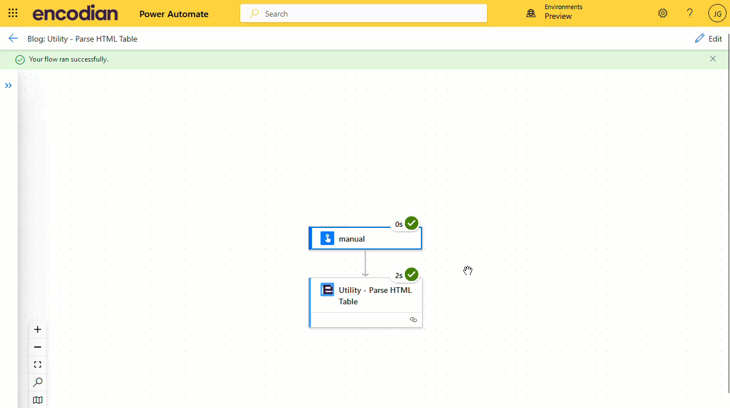Click the 2s duration badge
The width and height of the screenshot is (730, 408).
tap(399, 275)
